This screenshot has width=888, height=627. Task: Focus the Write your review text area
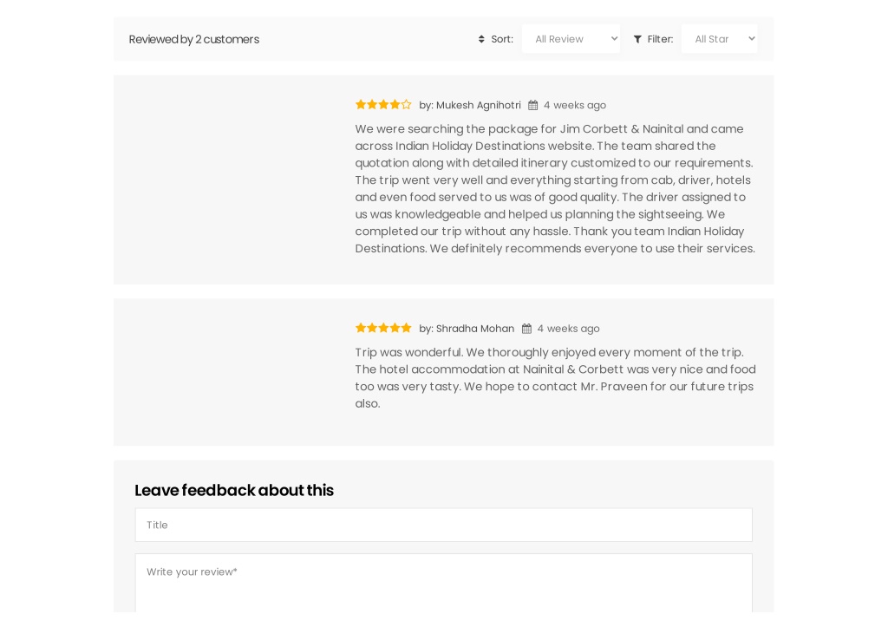[x=443, y=583]
